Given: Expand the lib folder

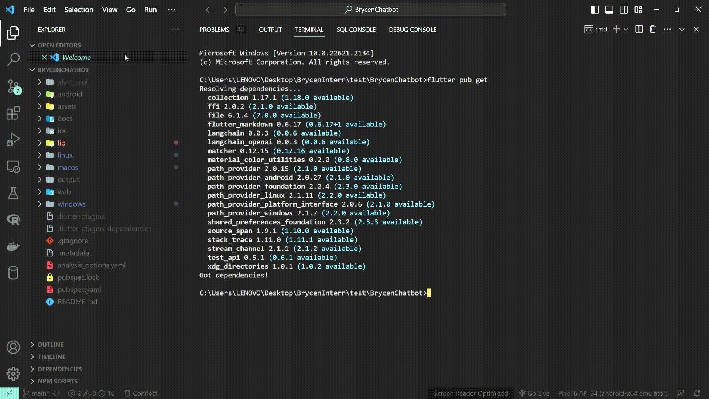Looking at the screenshot, I should pos(61,143).
